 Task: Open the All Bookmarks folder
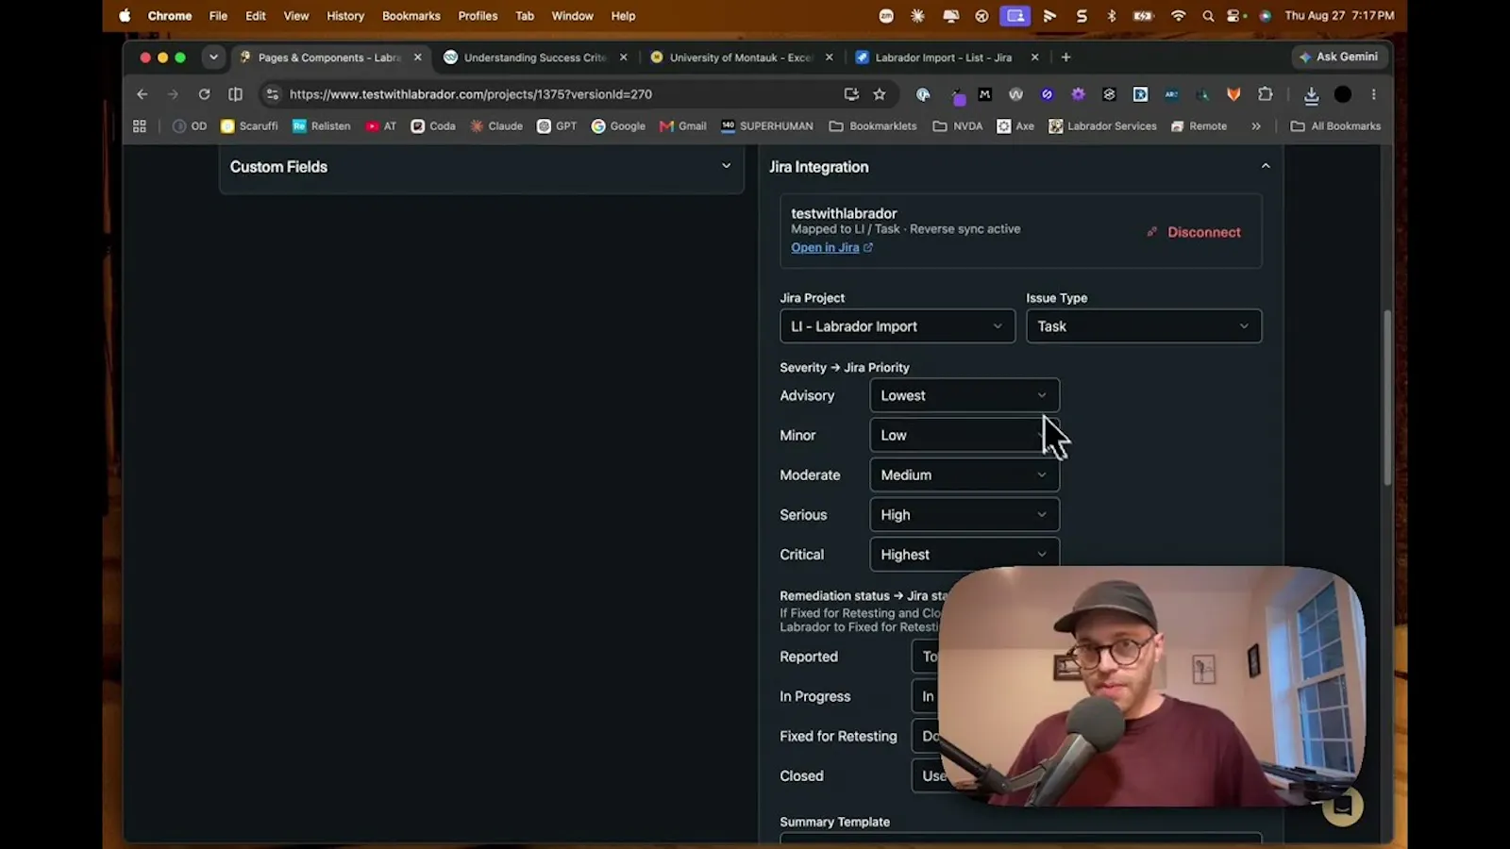pos(1335,125)
